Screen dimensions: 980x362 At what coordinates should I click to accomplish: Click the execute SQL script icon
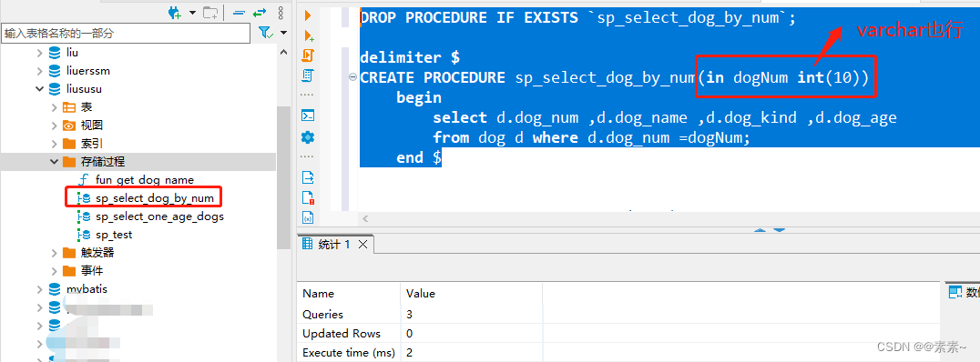coord(308,55)
